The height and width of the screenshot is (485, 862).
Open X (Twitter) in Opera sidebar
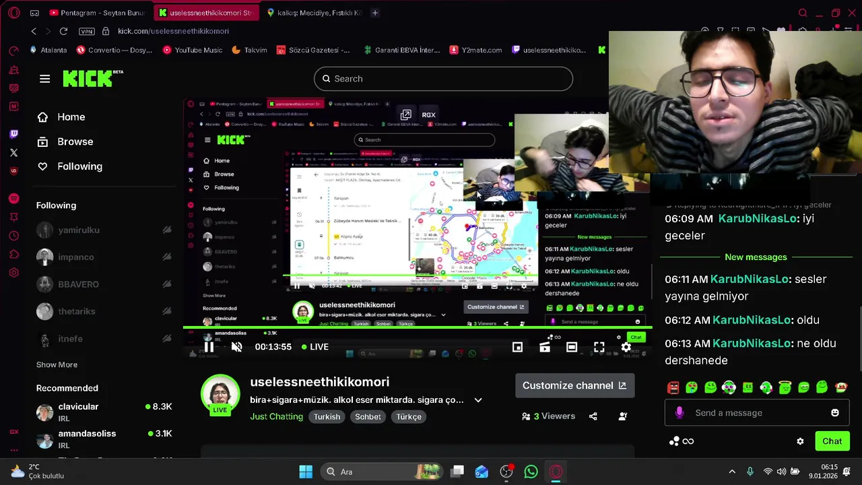coord(13,152)
